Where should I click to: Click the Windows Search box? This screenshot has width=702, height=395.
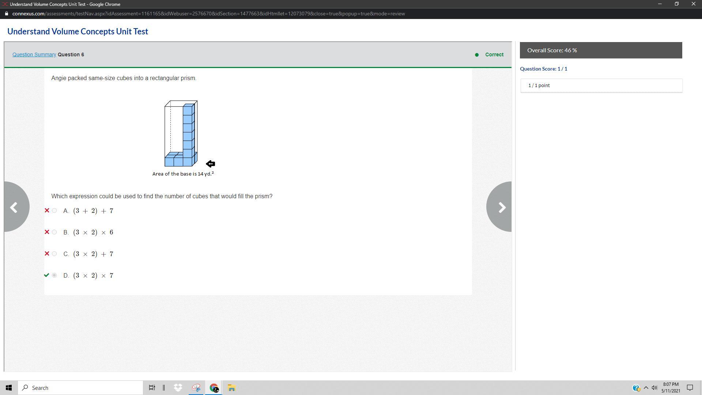[80, 388]
